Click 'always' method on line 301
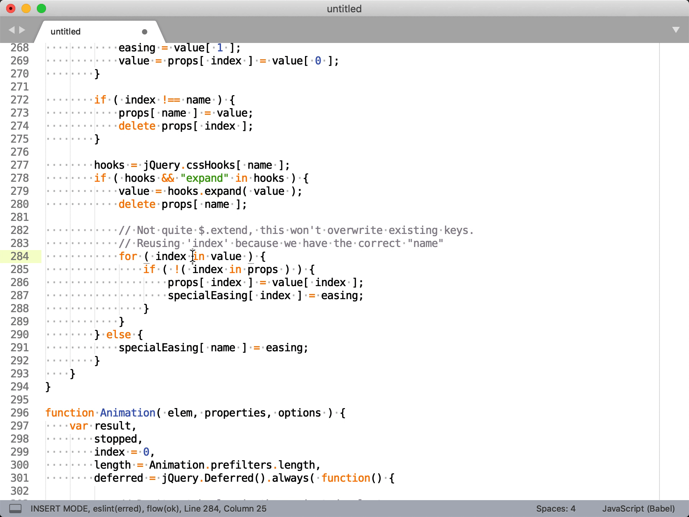 pyautogui.click(x=290, y=478)
